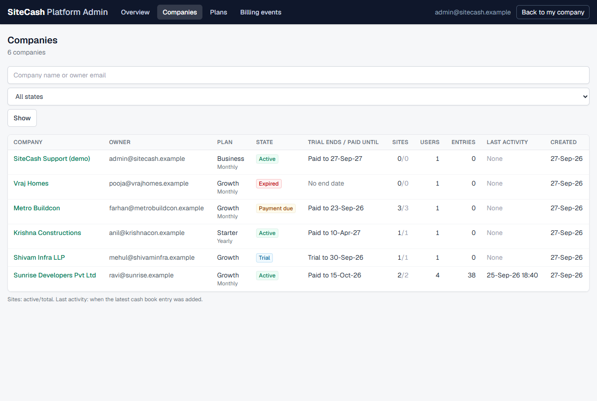Click the Yearly billing label
This screenshot has width=597, height=401.
(225, 241)
